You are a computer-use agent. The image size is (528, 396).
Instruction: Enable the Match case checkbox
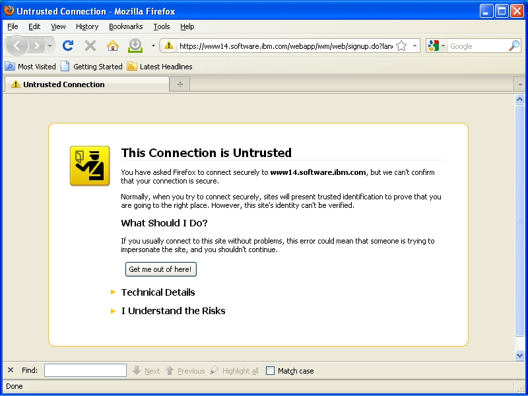(270, 371)
